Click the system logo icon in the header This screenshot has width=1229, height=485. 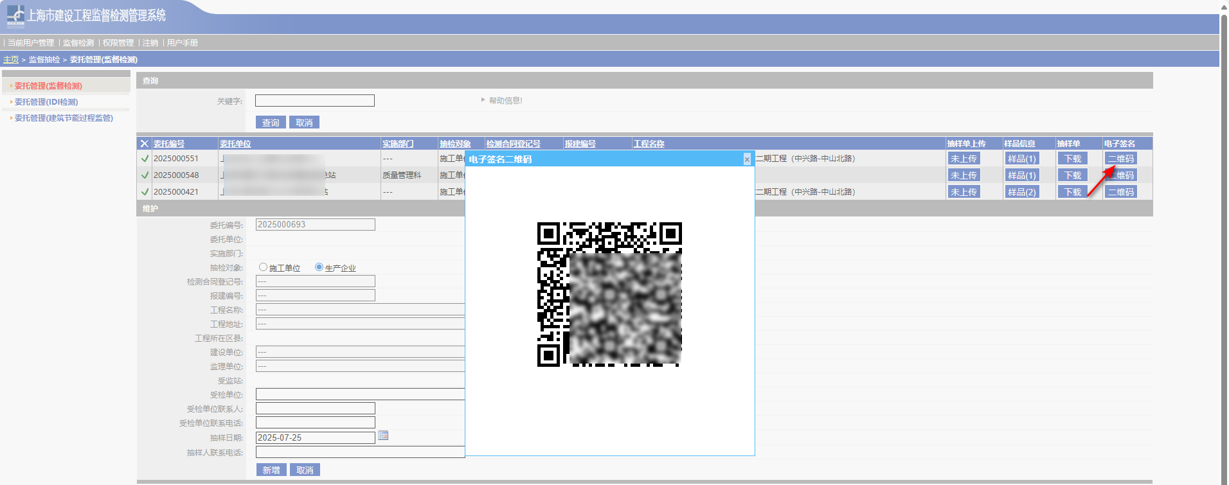(x=15, y=16)
